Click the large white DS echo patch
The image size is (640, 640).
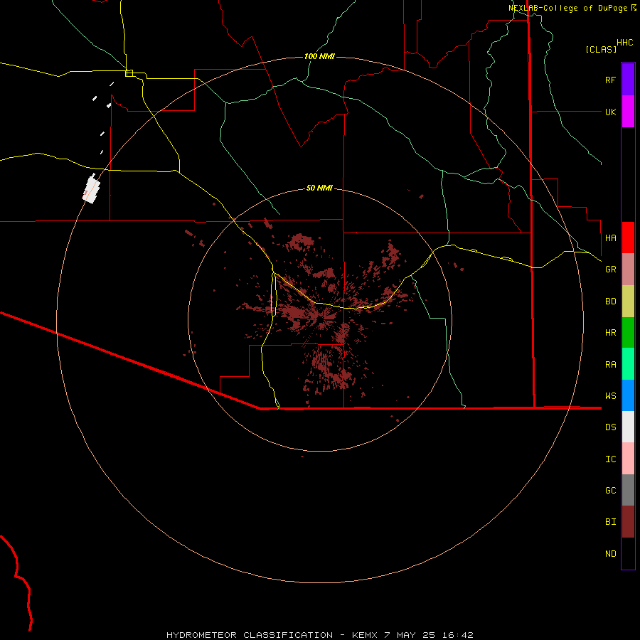coord(92,188)
